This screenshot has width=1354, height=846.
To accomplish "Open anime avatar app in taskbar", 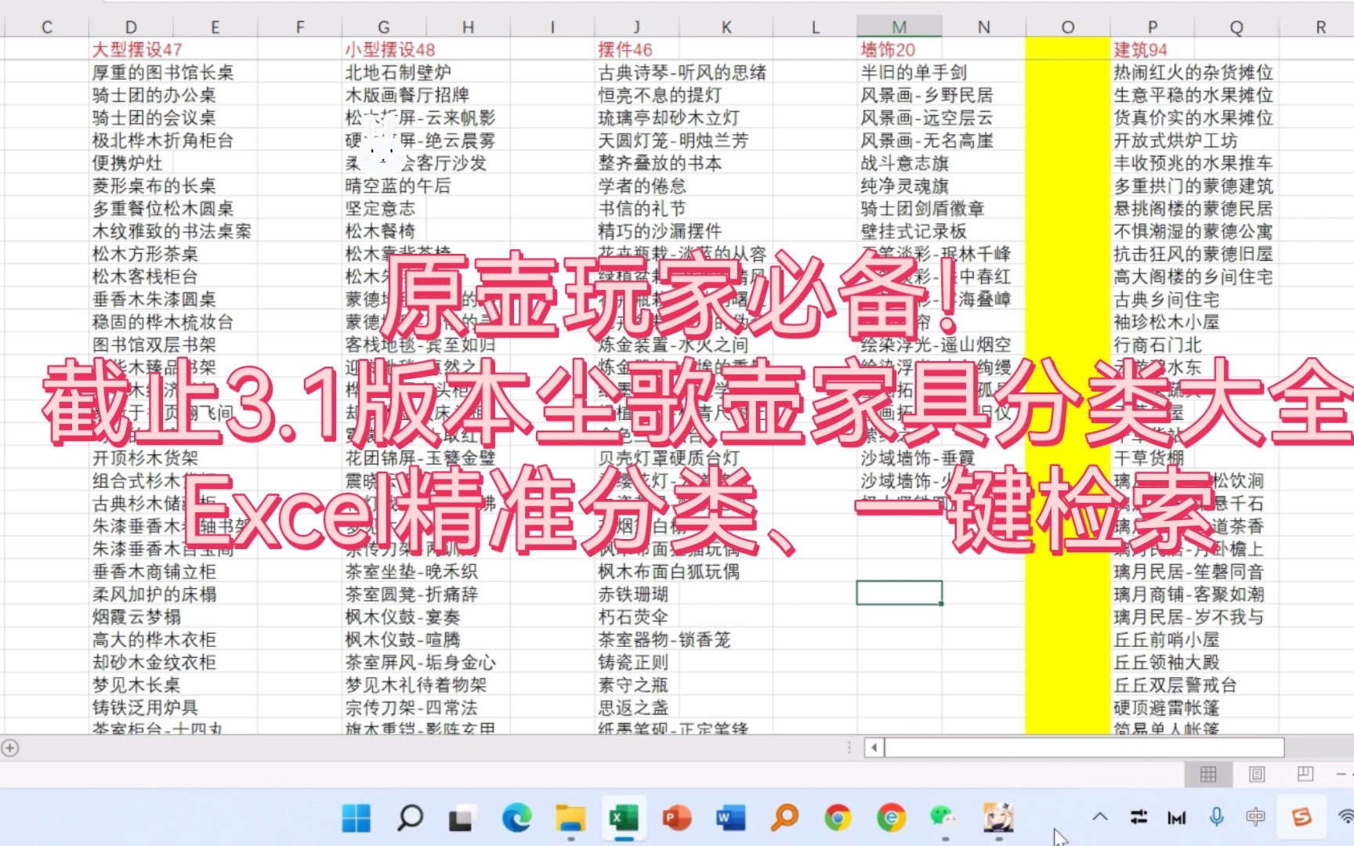I will [998, 818].
